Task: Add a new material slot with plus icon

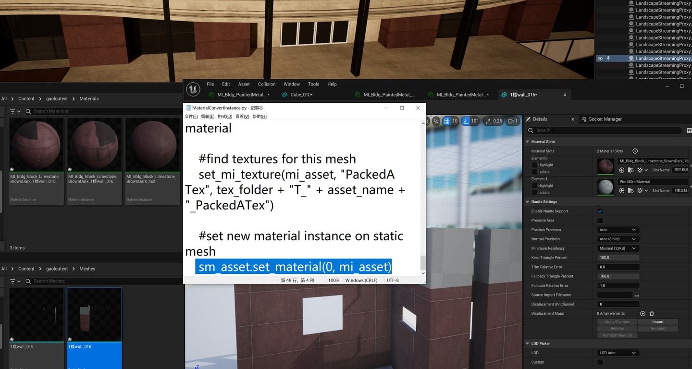Action: [635, 151]
